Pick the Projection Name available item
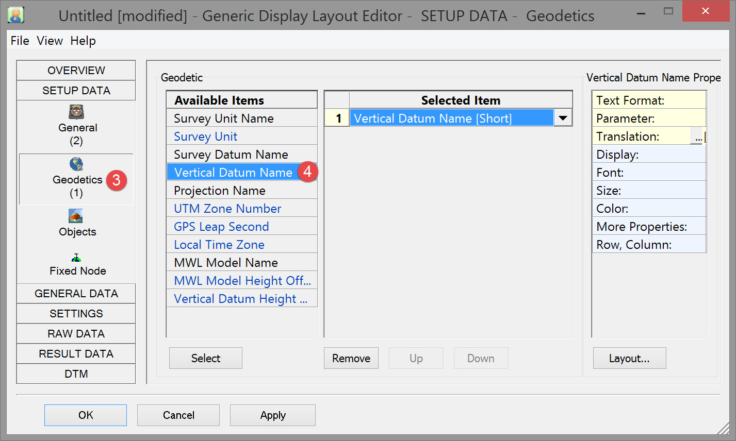 pos(220,191)
